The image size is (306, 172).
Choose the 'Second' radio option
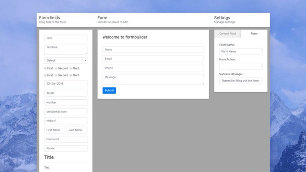(56, 68)
